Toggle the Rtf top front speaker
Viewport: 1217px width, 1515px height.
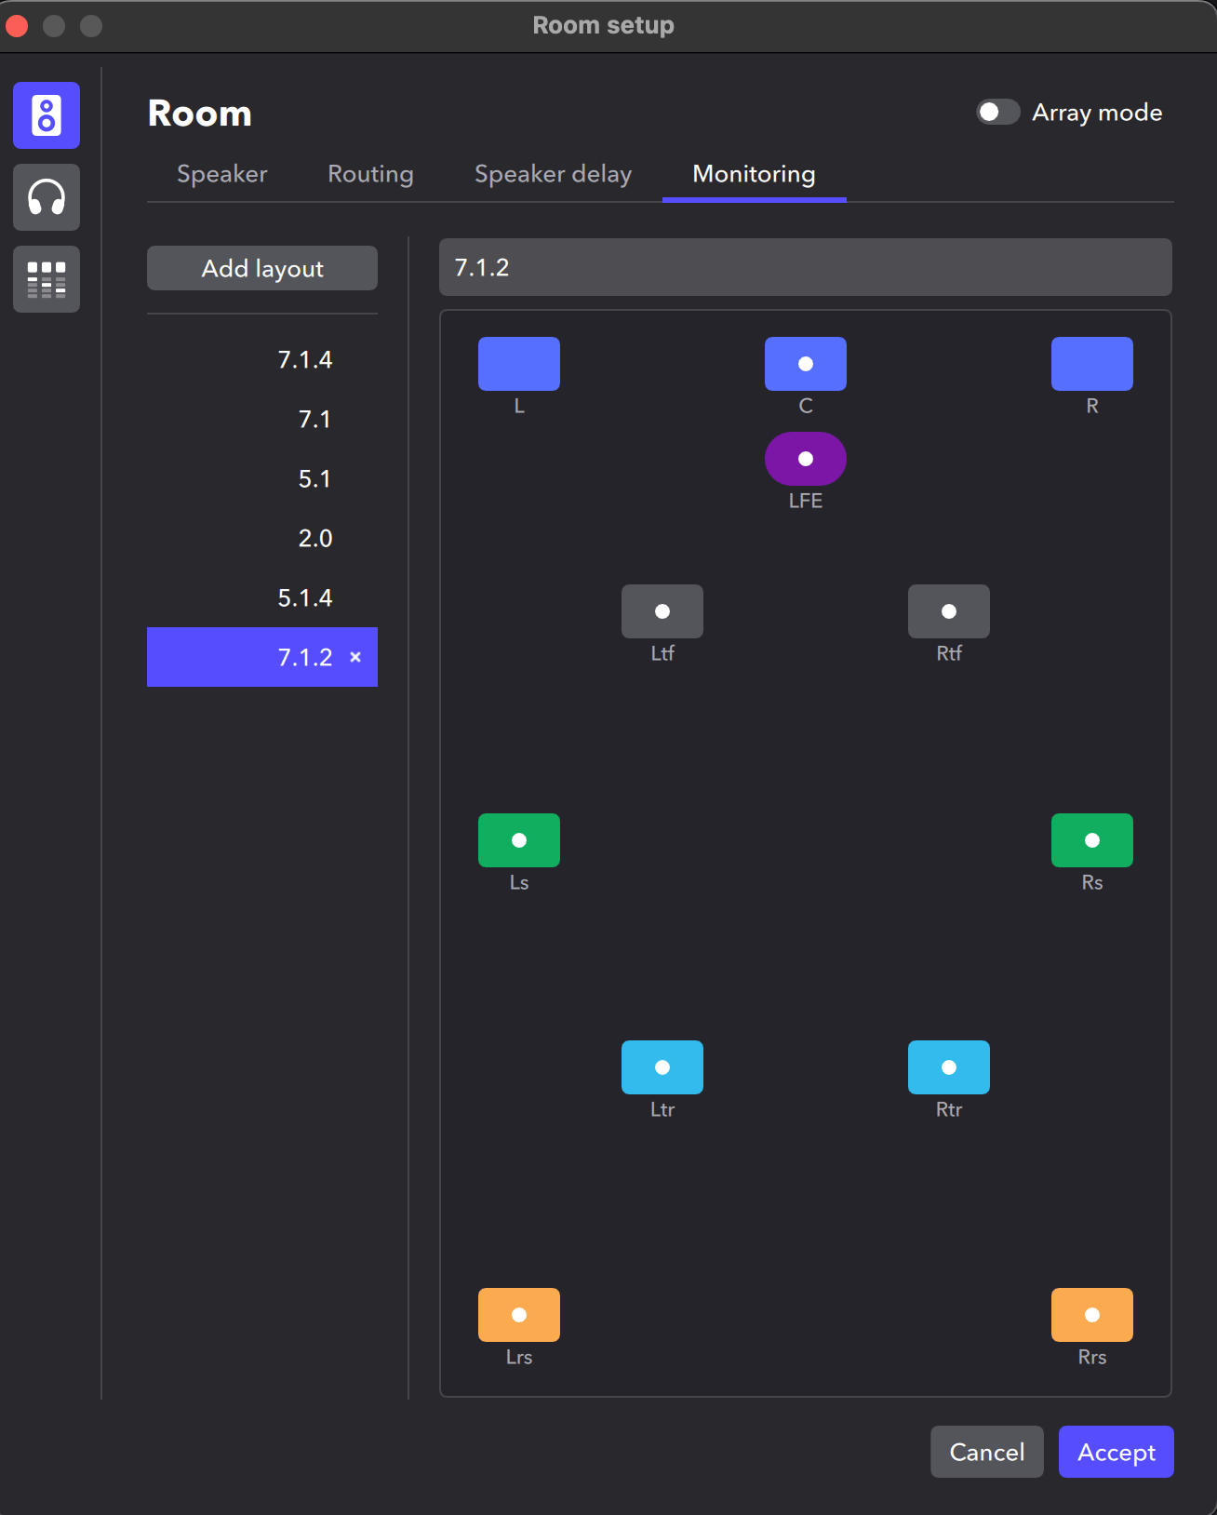[x=949, y=611]
